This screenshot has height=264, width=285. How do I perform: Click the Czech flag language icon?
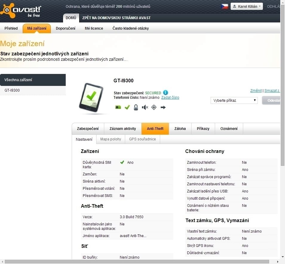point(224,6)
